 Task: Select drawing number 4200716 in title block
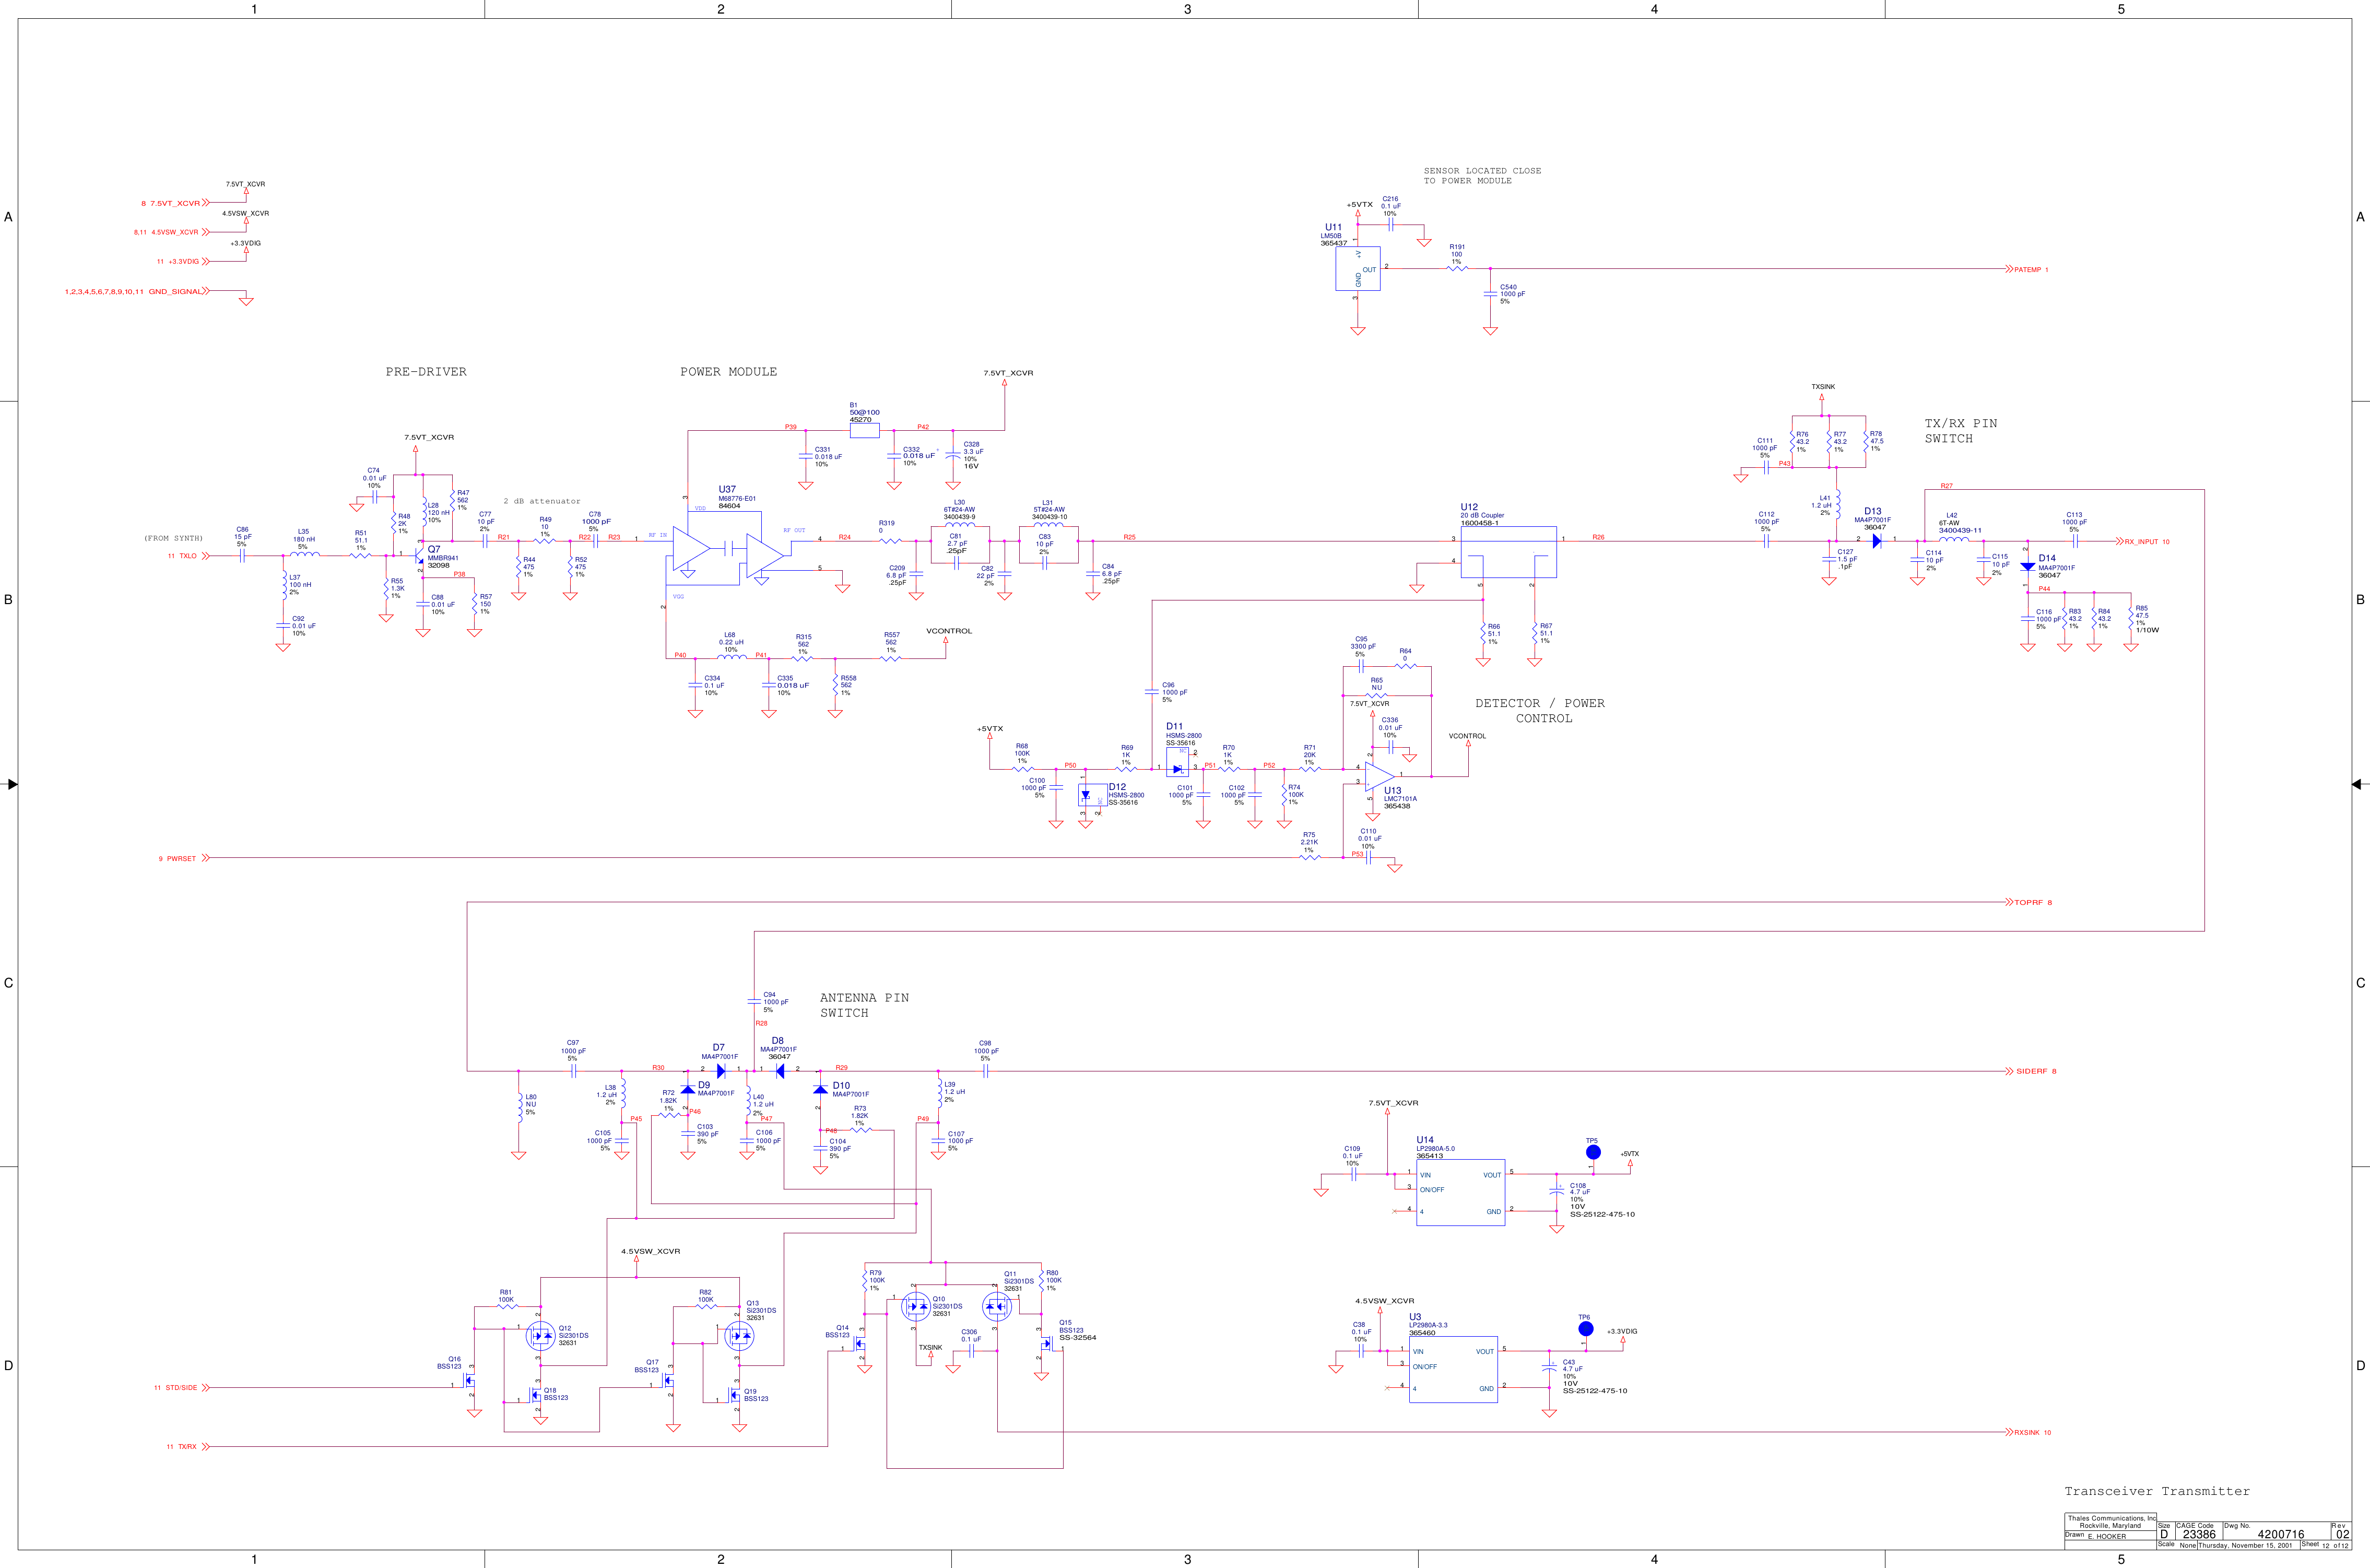click(x=2281, y=1534)
